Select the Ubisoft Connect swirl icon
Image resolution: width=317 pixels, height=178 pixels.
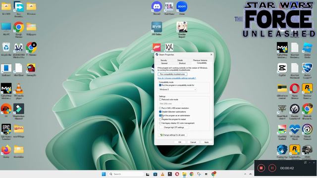(307, 130)
